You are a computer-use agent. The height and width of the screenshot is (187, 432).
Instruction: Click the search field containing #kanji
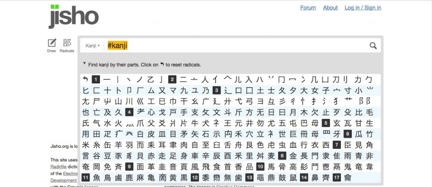coord(236,46)
